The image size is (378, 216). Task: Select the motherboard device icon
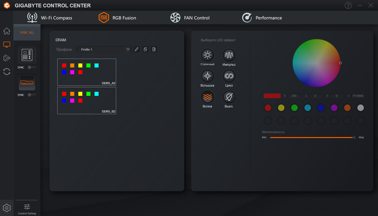[27, 55]
